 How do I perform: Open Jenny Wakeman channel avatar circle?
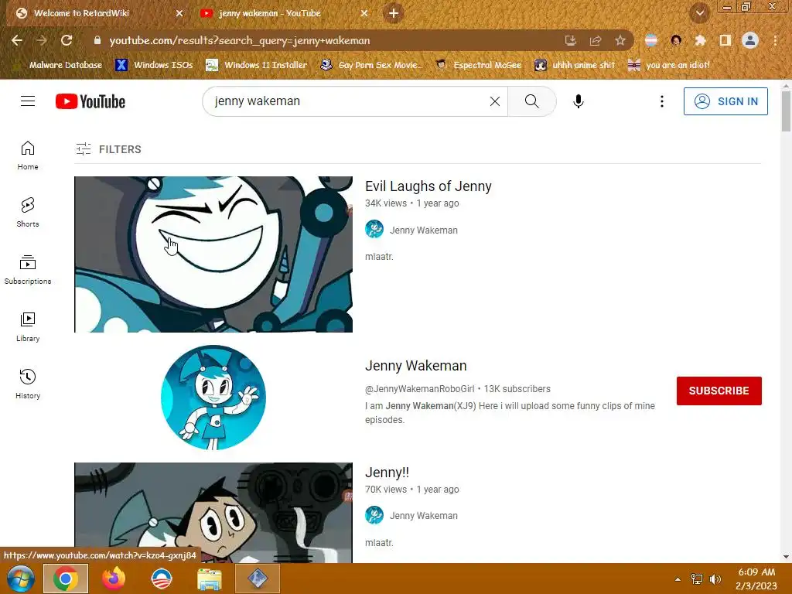(x=213, y=398)
